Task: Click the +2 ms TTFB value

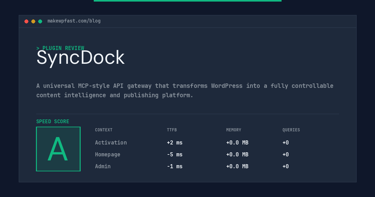Action: pyautogui.click(x=175, y=143)
